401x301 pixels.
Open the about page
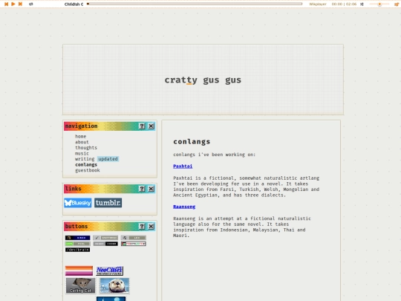[82, 142]
